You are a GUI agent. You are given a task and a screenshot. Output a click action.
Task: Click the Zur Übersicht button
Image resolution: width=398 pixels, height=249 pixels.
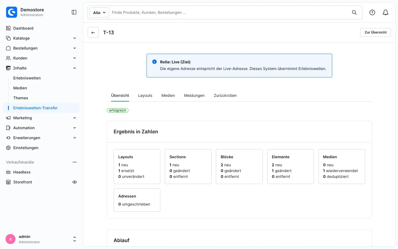click(x=376, y=32)
